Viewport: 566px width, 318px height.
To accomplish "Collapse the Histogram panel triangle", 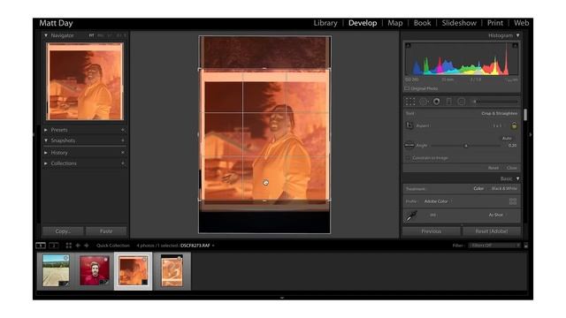I will pos(517,35).
